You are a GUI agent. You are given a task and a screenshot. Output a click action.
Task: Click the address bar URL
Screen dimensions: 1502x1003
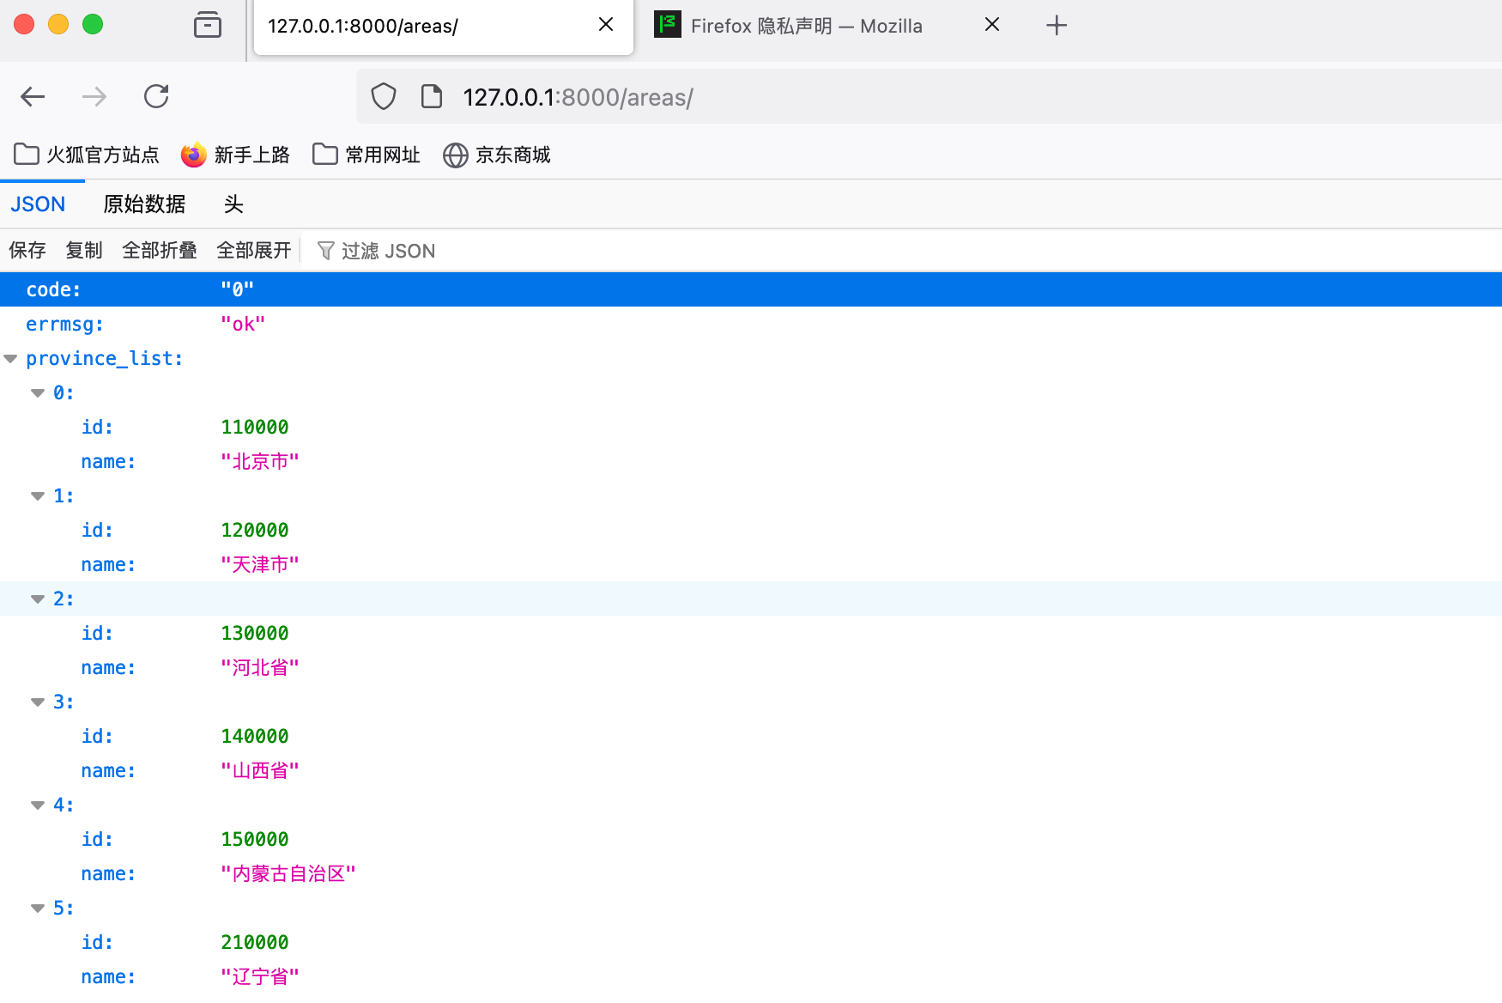(x=578, y=97)
